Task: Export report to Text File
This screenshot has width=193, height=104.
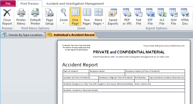Action: tap(139, 17)
